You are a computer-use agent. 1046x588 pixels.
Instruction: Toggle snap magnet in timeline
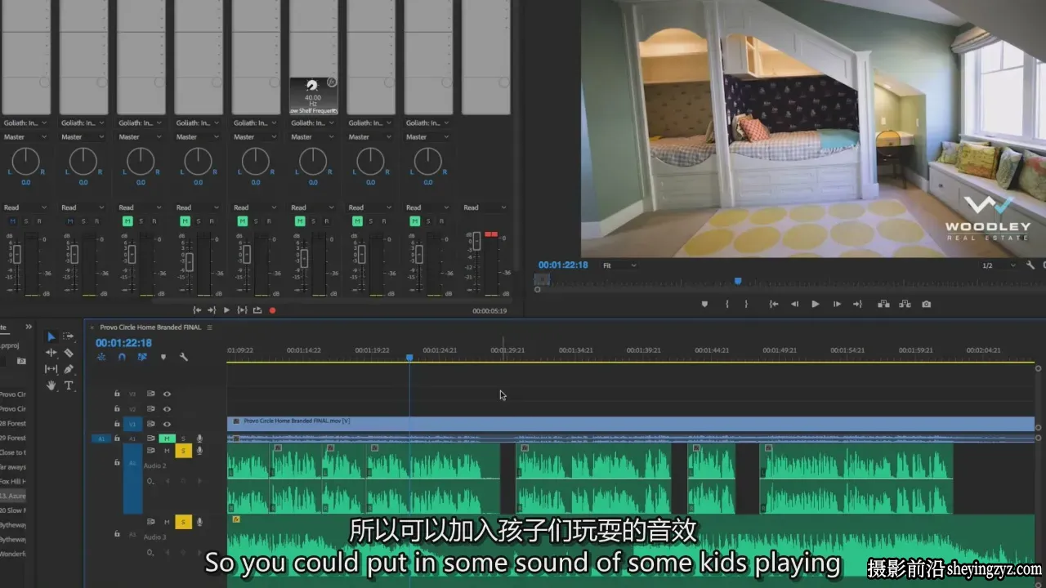coord(122,357)
